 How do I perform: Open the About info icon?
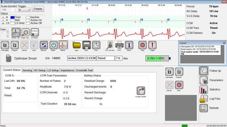tap(129, 45)
